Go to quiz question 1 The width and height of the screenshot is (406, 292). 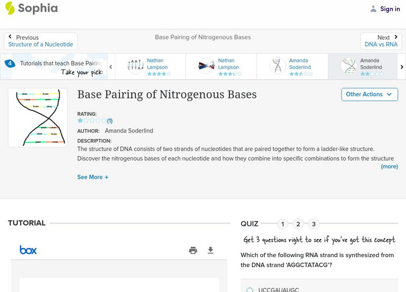tap(283, 224)
